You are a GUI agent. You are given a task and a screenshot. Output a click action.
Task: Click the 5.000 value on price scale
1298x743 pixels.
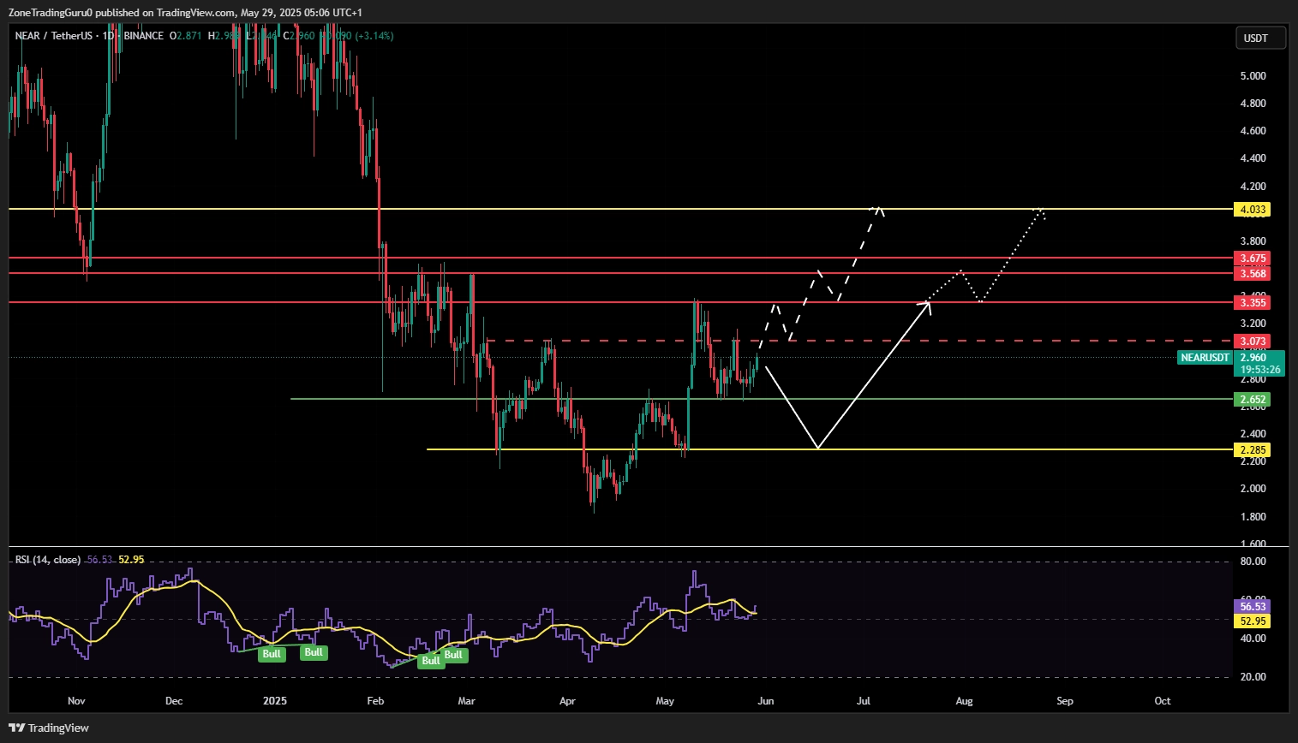(x=1253, y=76)
